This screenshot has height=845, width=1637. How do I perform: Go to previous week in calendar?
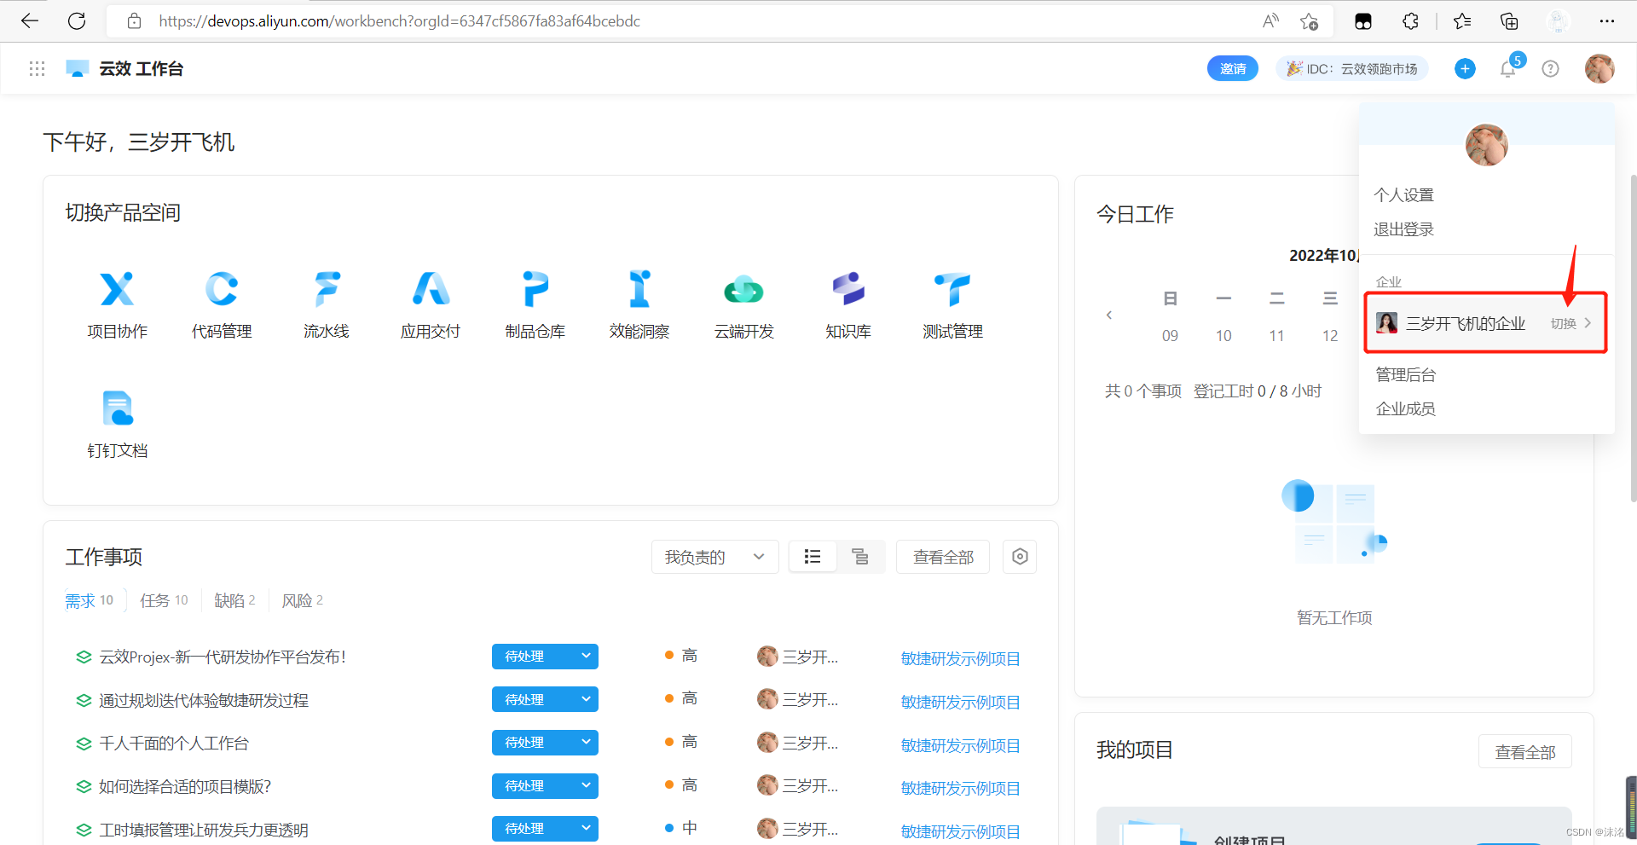coord(1109,315)
